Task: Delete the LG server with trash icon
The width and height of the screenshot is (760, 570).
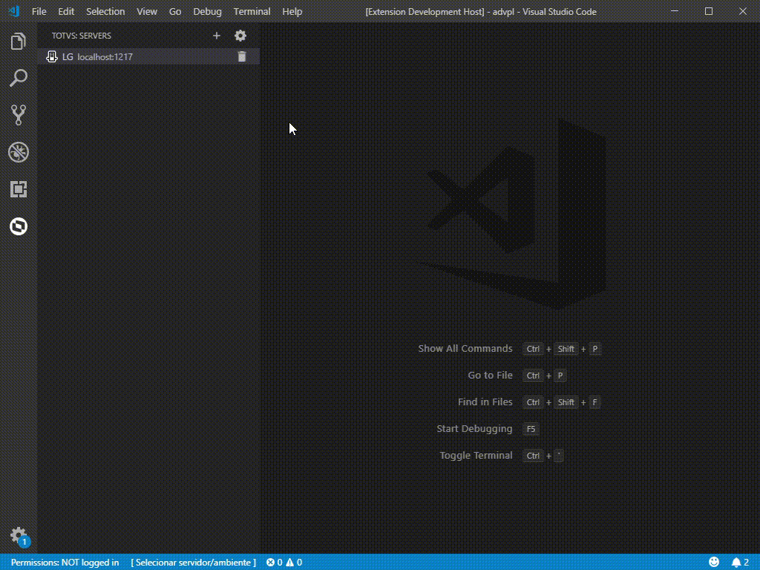Action: point(242,56)
